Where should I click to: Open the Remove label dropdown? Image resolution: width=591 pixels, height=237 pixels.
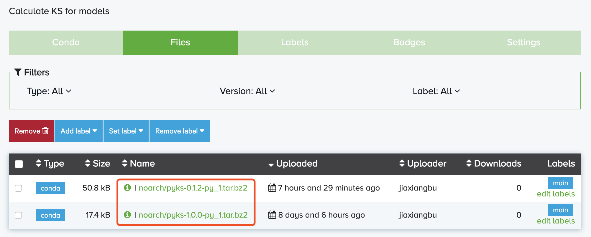pyautogui.click(x=180, y=131)
